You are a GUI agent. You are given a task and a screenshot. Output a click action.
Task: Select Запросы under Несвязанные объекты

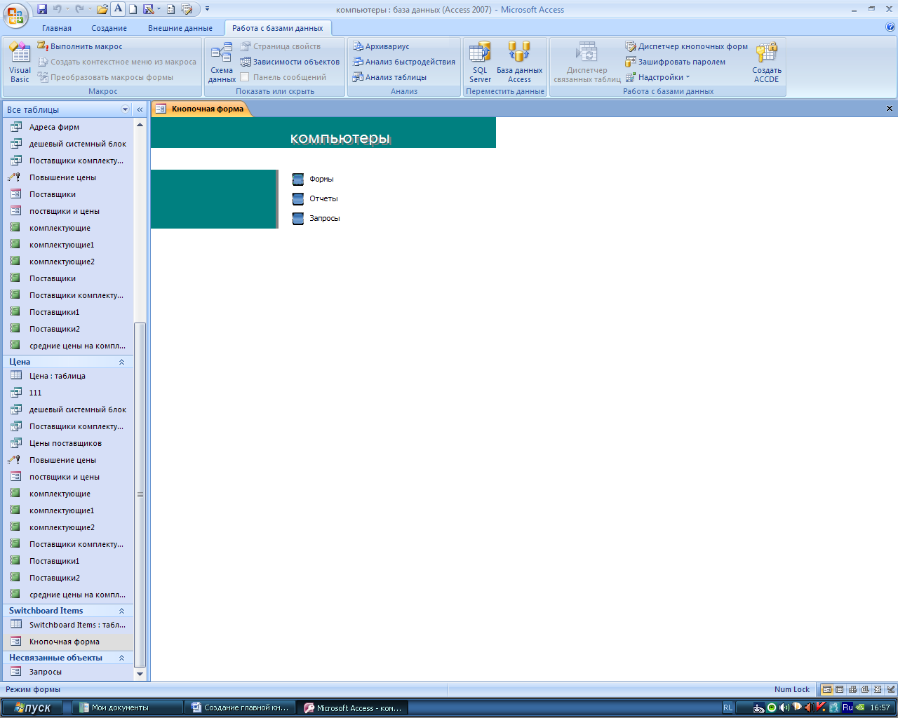pos(67,672)
